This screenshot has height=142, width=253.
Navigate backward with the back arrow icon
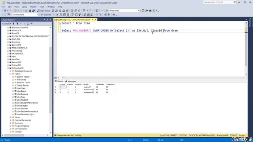coord(5,11)
